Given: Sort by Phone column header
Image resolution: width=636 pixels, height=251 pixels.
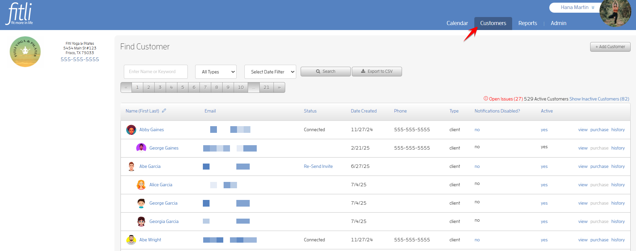Looking at the screenshot, I should (x=400, y=111).
